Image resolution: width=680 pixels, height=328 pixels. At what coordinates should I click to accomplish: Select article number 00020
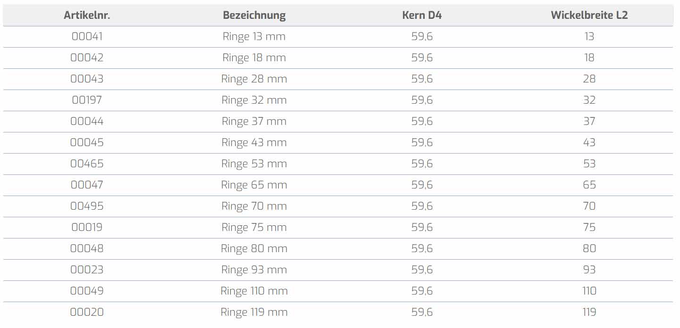click(87, 312)
